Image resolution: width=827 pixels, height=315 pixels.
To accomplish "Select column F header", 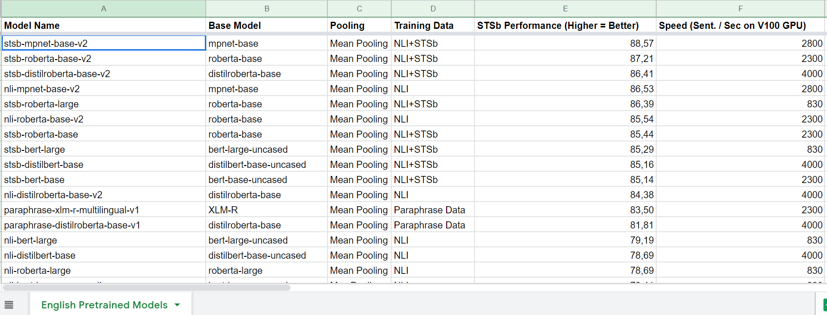I will coord(740,9).
